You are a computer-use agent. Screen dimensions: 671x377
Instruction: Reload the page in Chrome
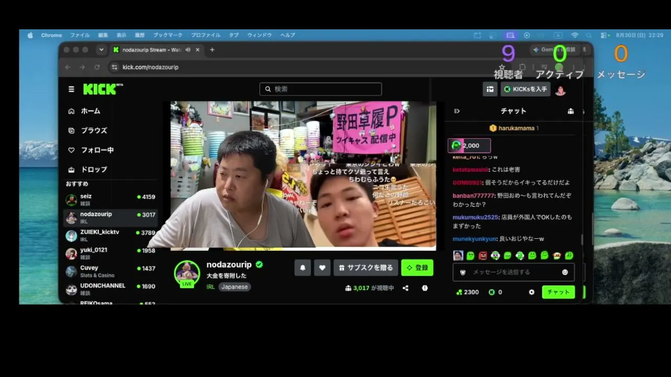[x=97, y=67]
